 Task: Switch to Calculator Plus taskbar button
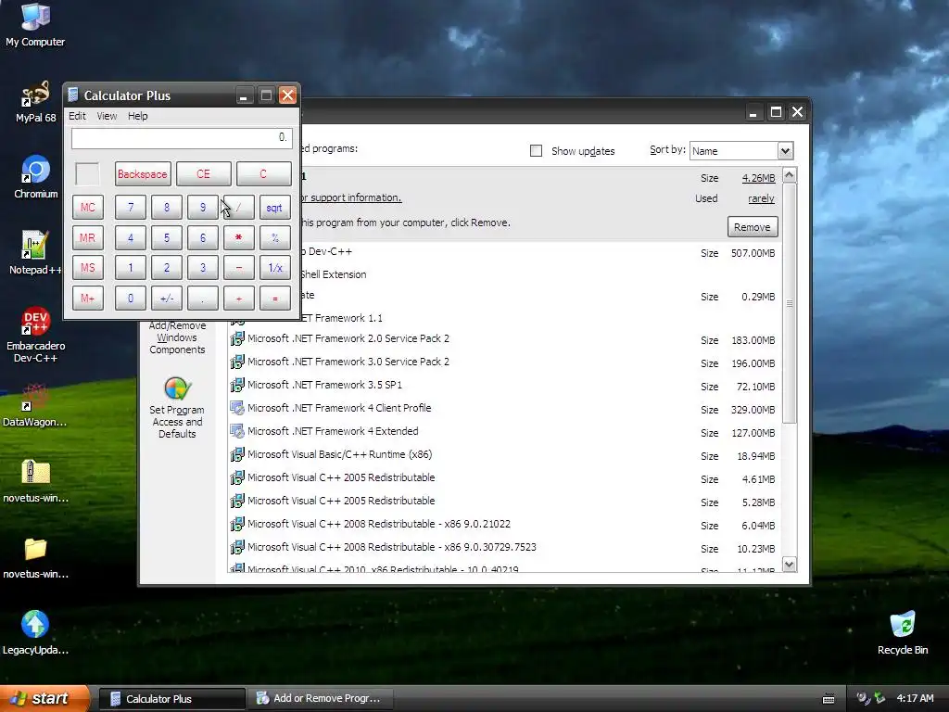click(x=171, y=699)
